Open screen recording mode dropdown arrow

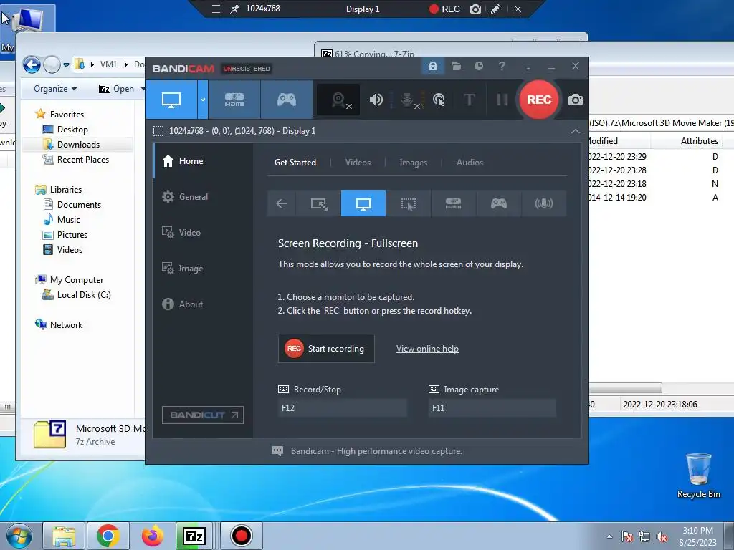pos(203,100)
